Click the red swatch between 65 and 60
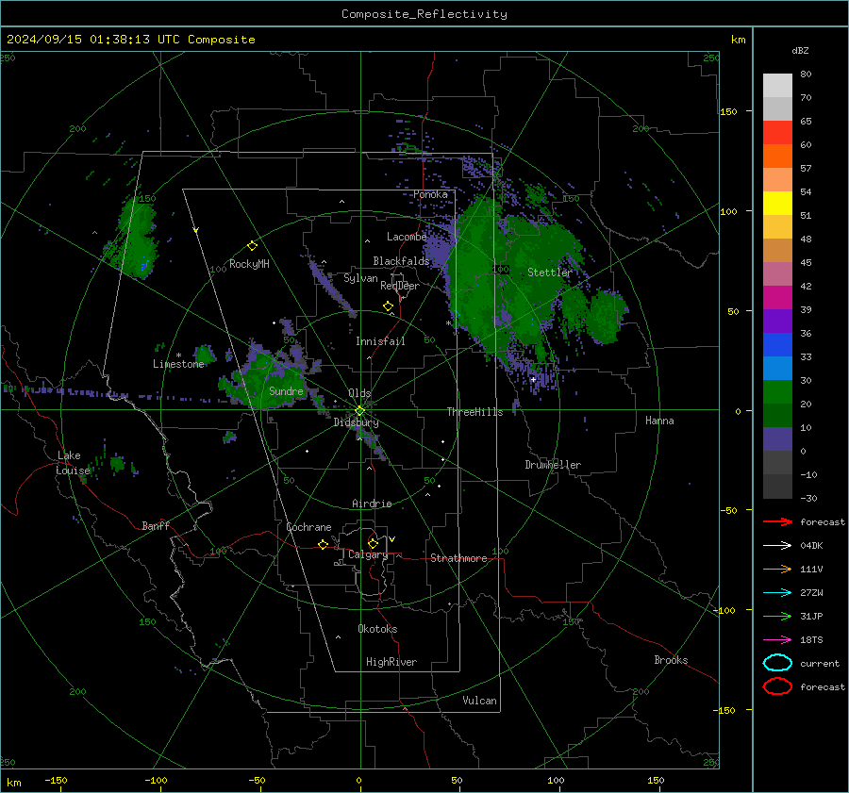Screen dimensions: 849x793 pyautogui.click(x=777, y=133)
